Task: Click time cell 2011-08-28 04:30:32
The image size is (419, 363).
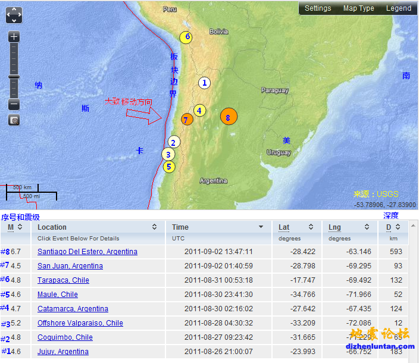Action: [218, 323]
